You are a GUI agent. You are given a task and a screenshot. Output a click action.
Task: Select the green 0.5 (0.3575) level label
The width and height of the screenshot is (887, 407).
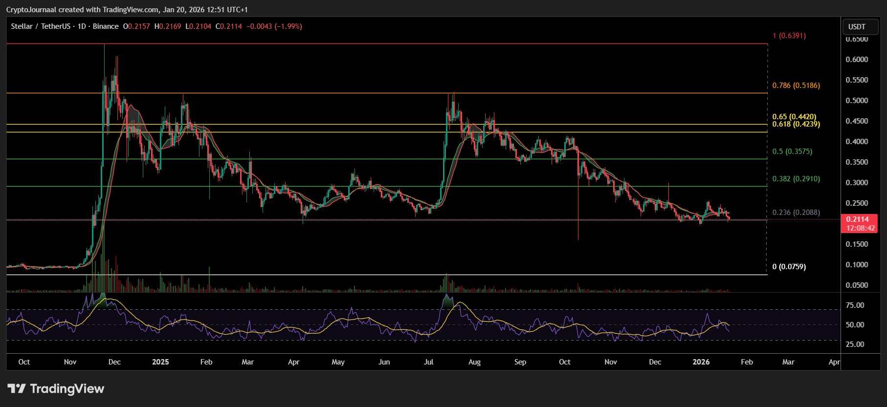tap(792, 151)
